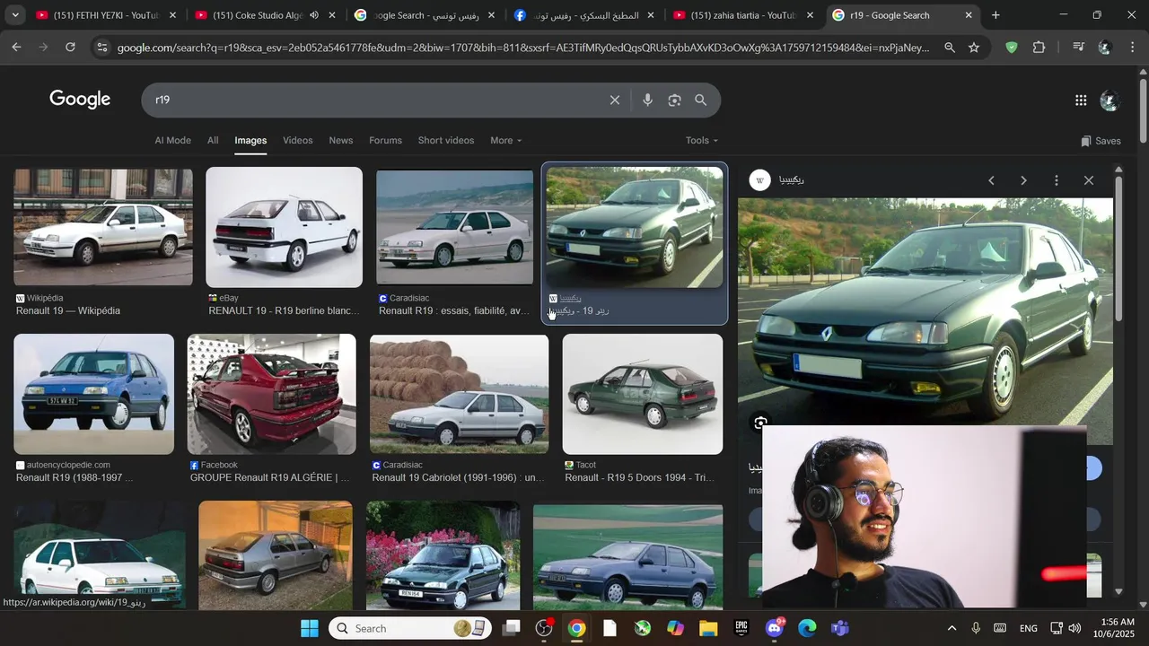Open a new browser tab
The width and height of the screenshot is (1149, 646).
[x=996, y=15]
